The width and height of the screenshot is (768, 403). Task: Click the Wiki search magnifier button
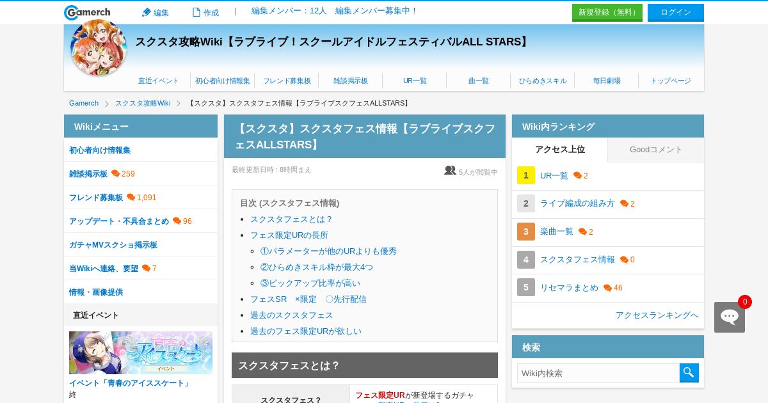(x=689, y=373)
